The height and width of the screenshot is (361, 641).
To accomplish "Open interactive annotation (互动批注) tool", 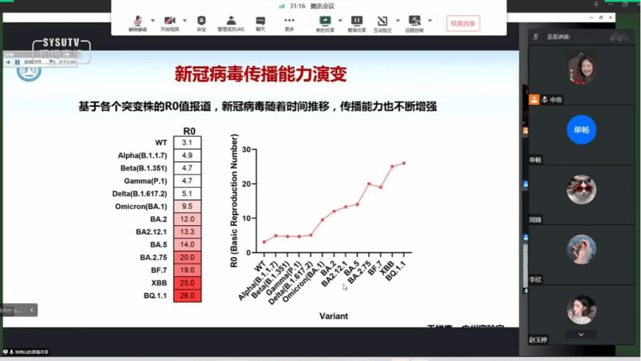I will [383, 23].
